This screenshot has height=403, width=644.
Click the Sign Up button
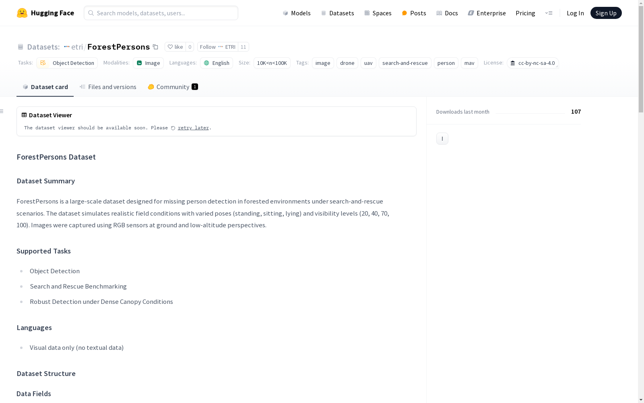[606, 13]
